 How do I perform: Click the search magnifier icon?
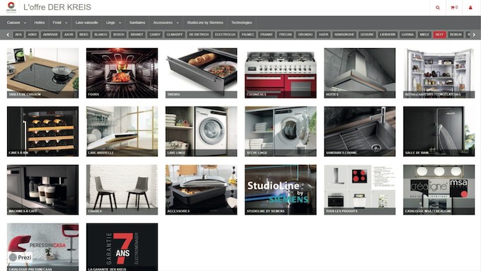[438, 8]
